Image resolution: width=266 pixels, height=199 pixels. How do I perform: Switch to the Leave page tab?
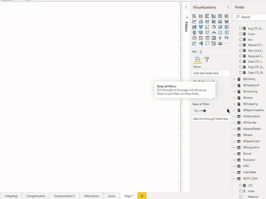[112, 196]
